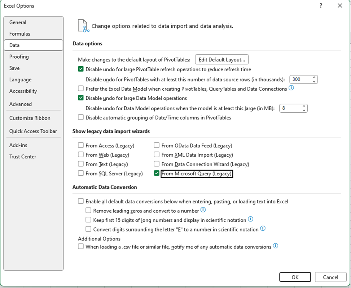
Task: Switch to the Trust Center category
Action: (23, 157)
